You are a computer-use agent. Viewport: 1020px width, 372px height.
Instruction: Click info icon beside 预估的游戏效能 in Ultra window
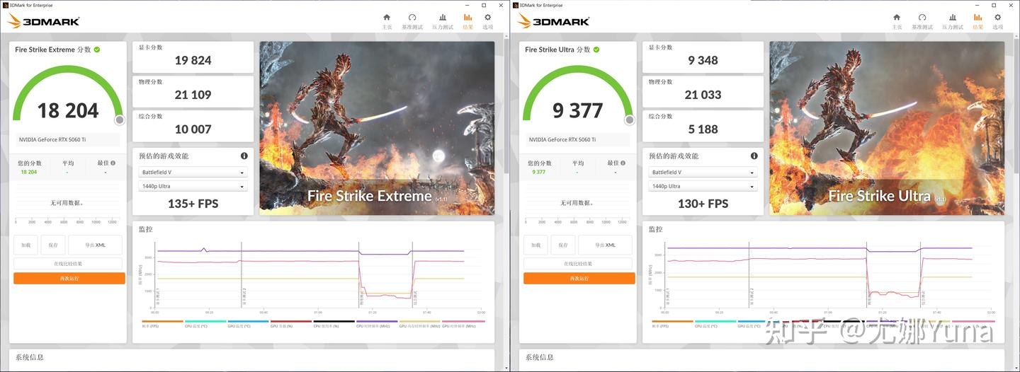pos(754,156)
